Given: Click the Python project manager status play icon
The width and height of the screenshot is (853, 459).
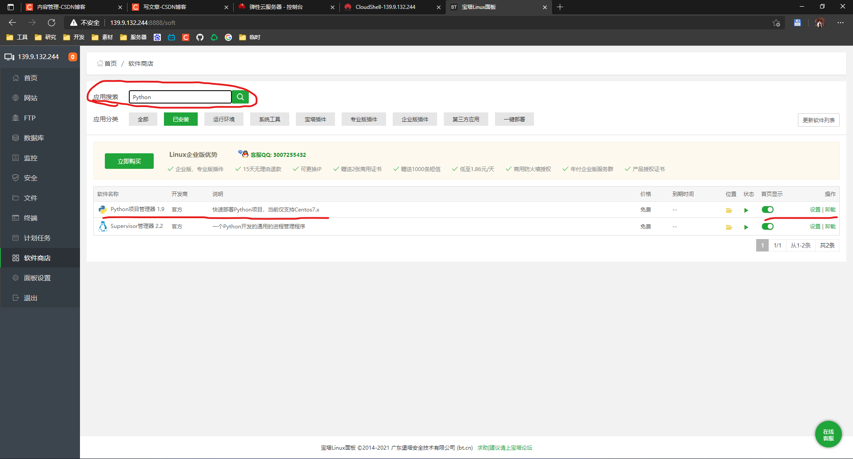Looking at the screenshot, I should pos(746,210).
